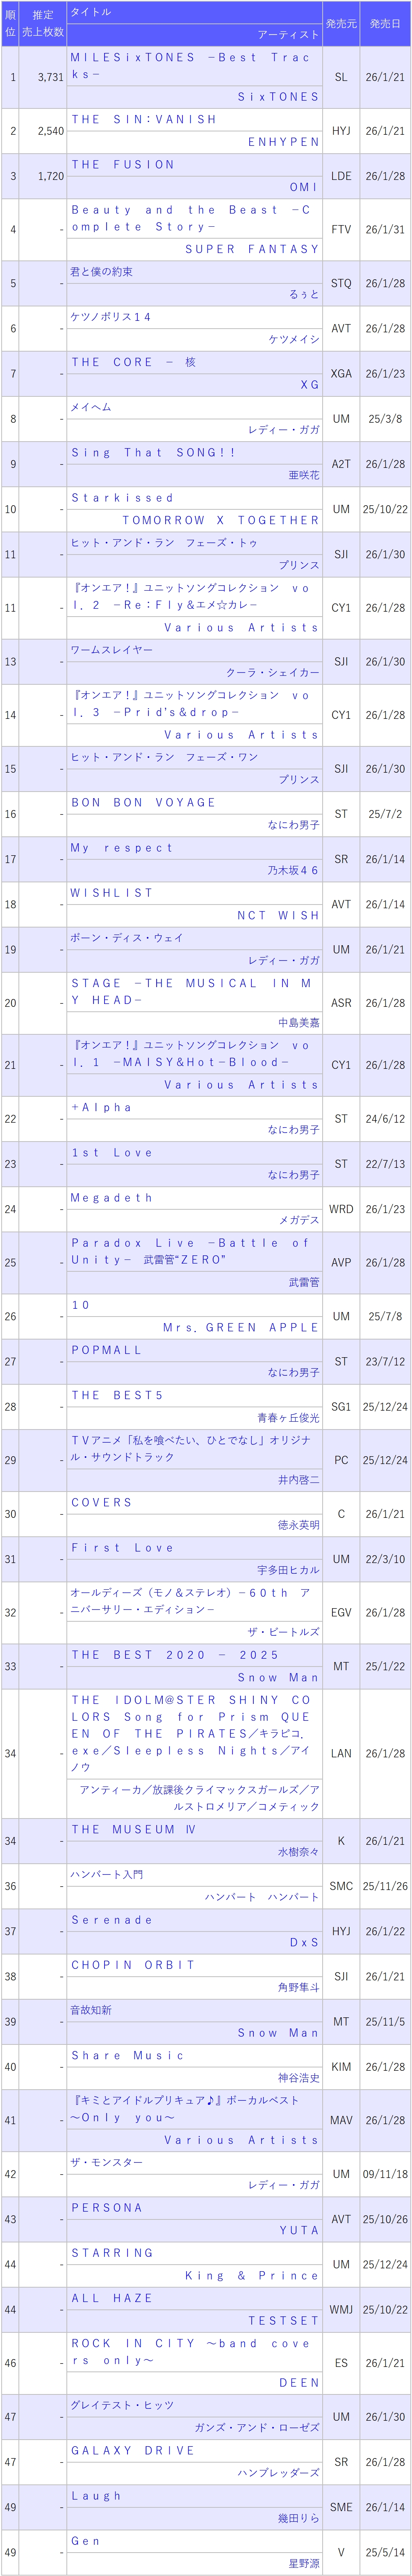
Task: Click ケツノポリス14 title
Action: (111, 316)
